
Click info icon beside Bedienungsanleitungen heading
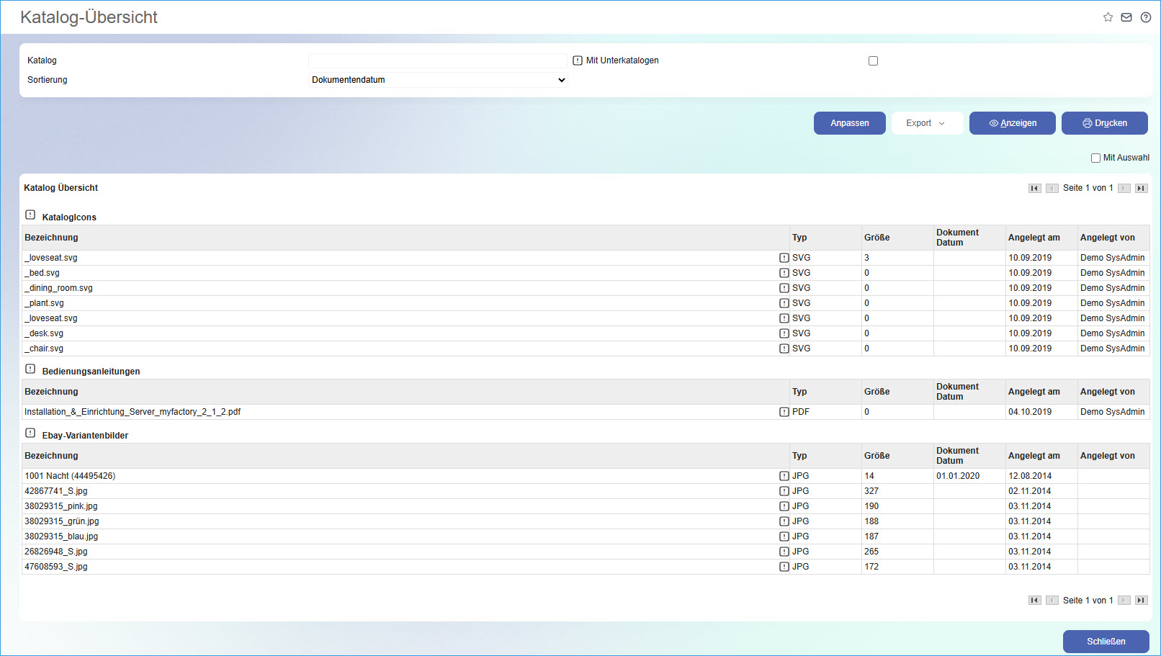pyautogui.click(x=30, y=369)
